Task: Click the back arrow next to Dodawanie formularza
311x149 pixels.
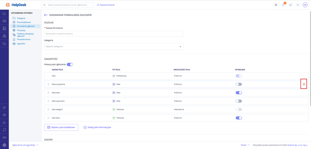Action: (x=46, y=15)
